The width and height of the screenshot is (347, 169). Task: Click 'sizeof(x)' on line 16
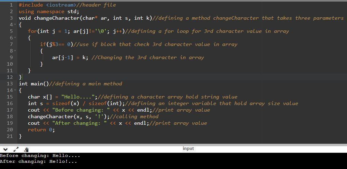coord(66,103)
